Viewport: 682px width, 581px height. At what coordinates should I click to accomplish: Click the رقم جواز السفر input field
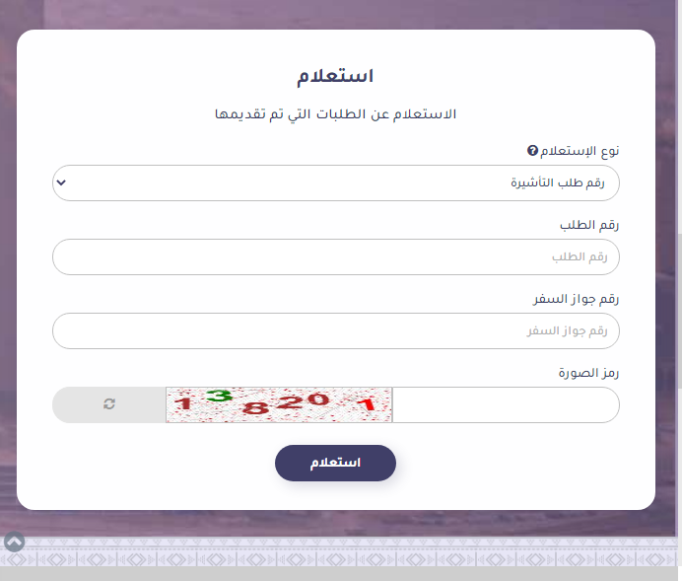335,330
